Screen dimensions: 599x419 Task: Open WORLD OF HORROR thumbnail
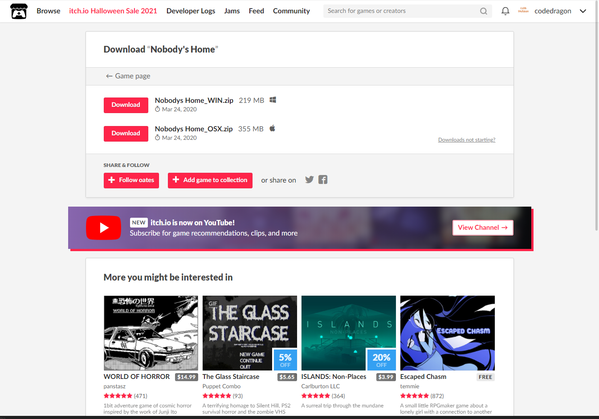(151, 333)
